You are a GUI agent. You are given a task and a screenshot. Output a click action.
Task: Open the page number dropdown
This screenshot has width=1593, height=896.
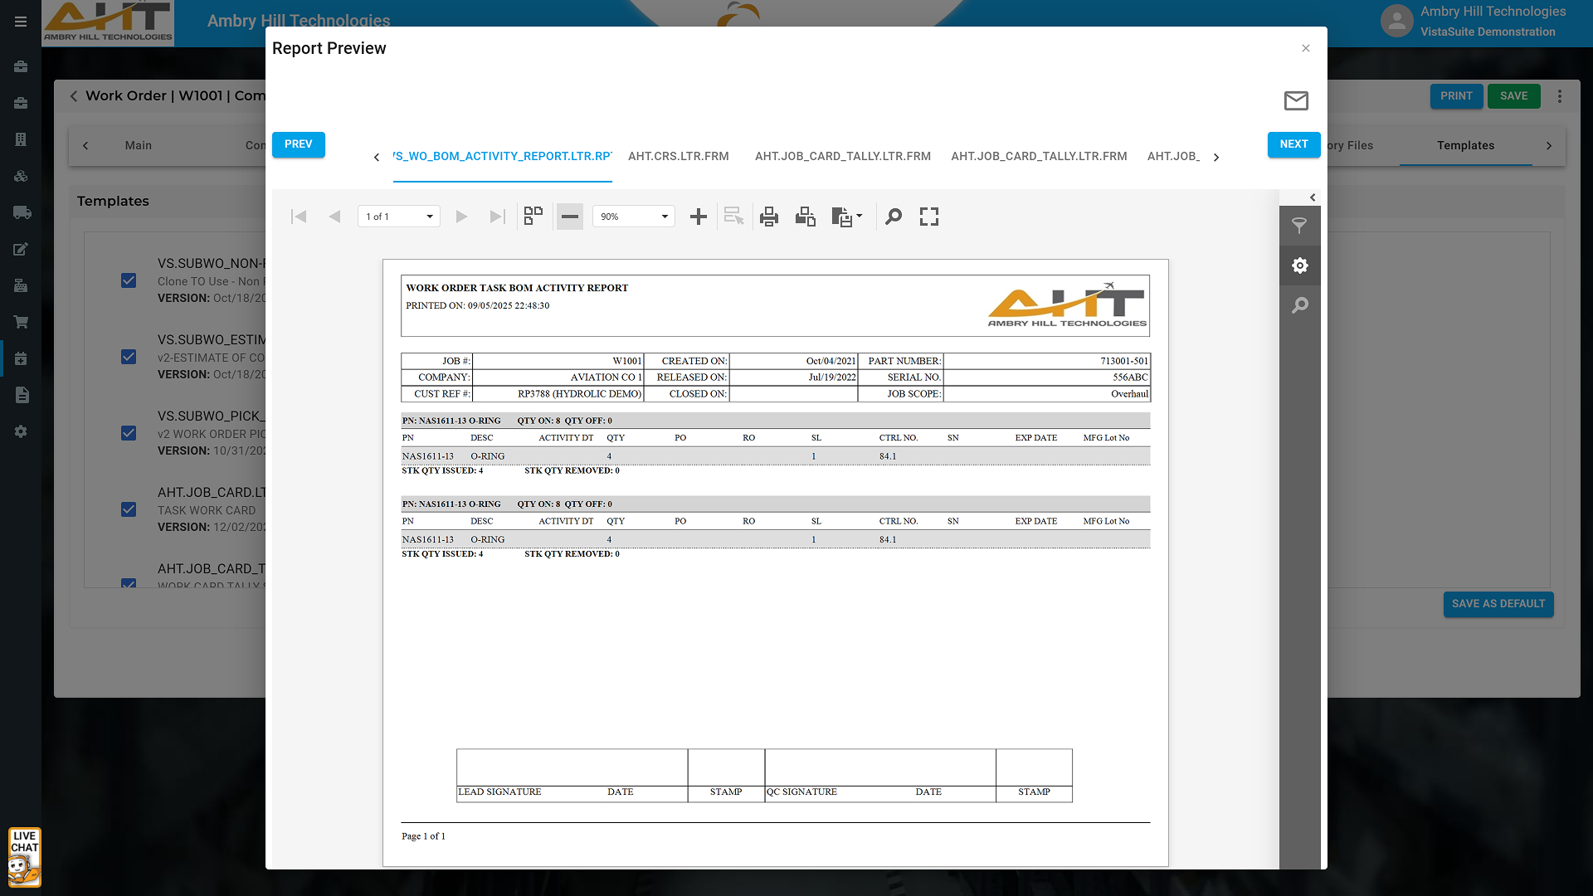click(x=429, y=217)
